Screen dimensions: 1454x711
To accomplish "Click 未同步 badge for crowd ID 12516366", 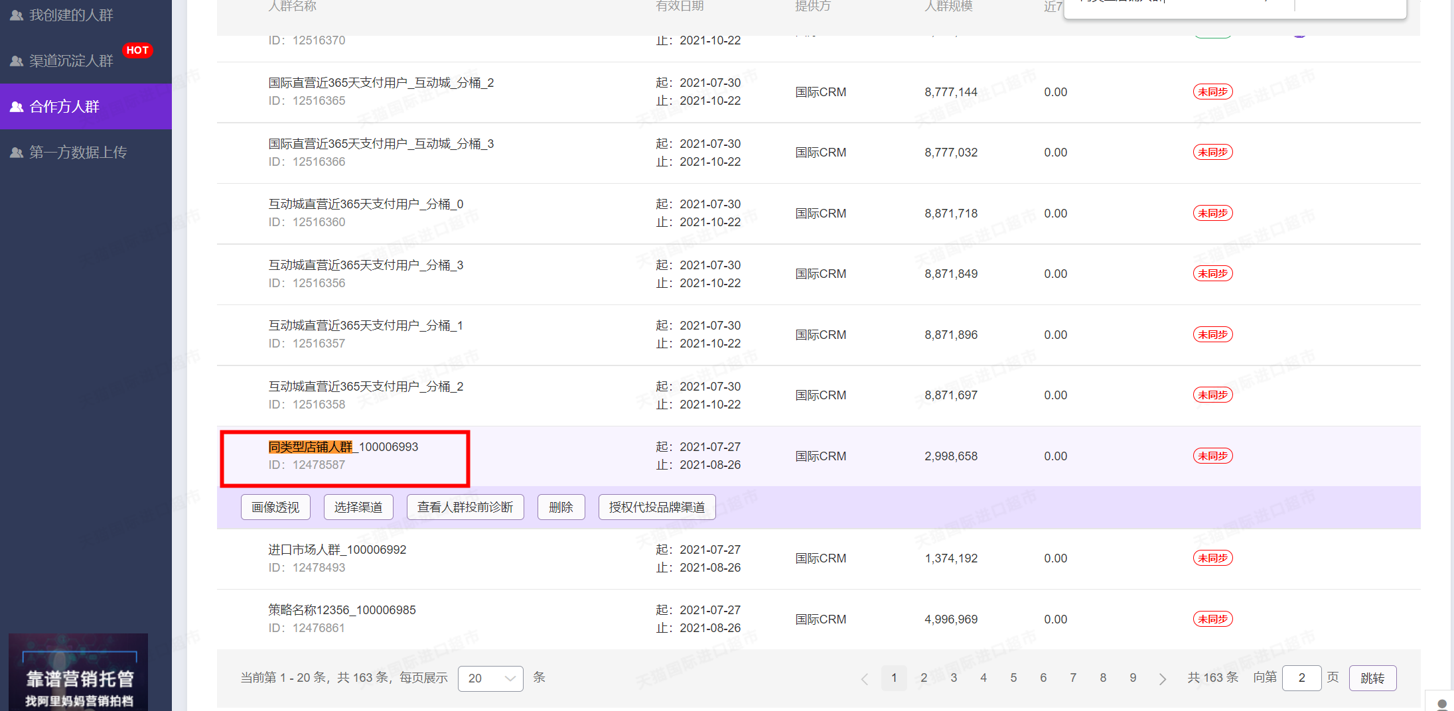I will point(1212,153).
